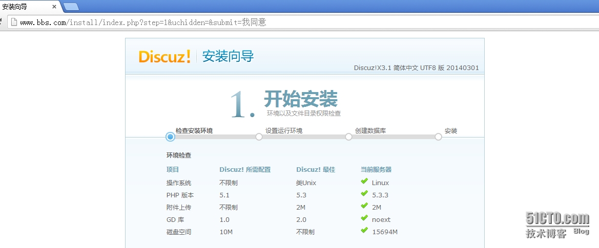
Task: Click the 创建数据库 step circle
Action: point(348,137)
